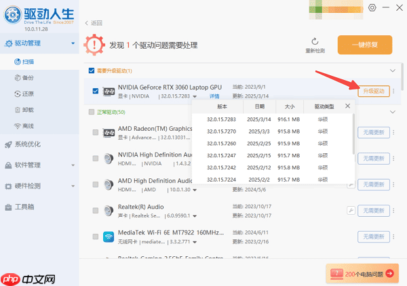
Task: Click the 驱动人生 logo icon
Action: coord(12,15)
